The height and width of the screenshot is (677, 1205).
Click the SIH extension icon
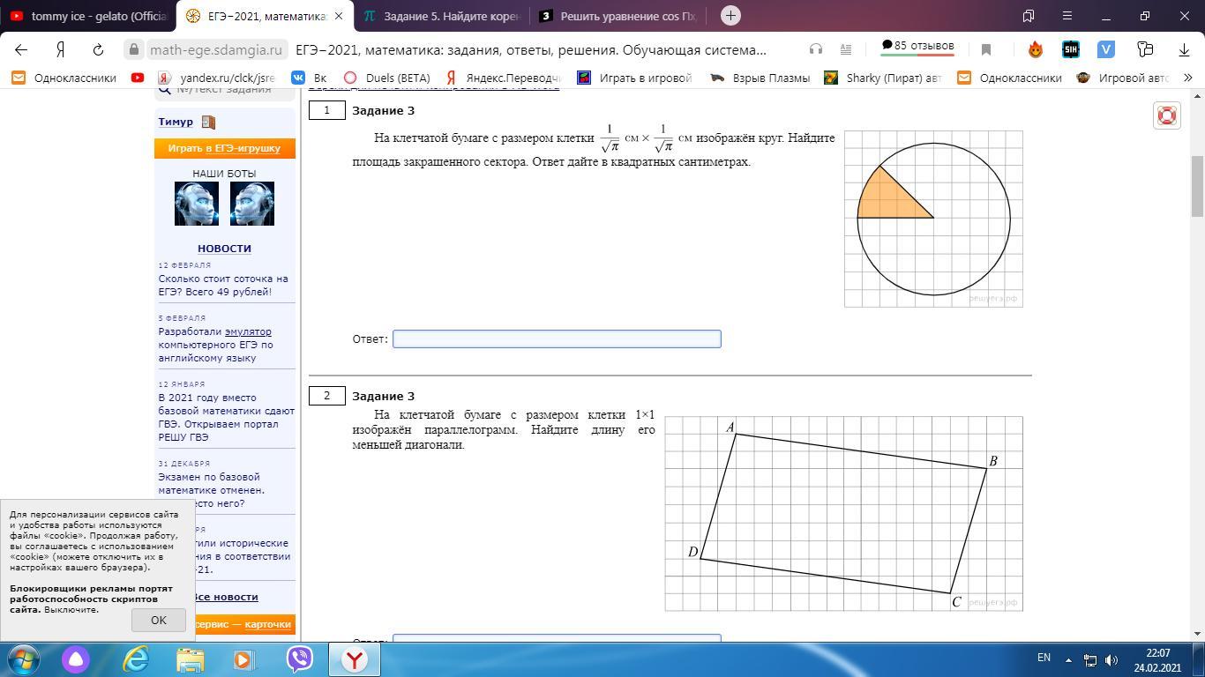click(1070, 49)
